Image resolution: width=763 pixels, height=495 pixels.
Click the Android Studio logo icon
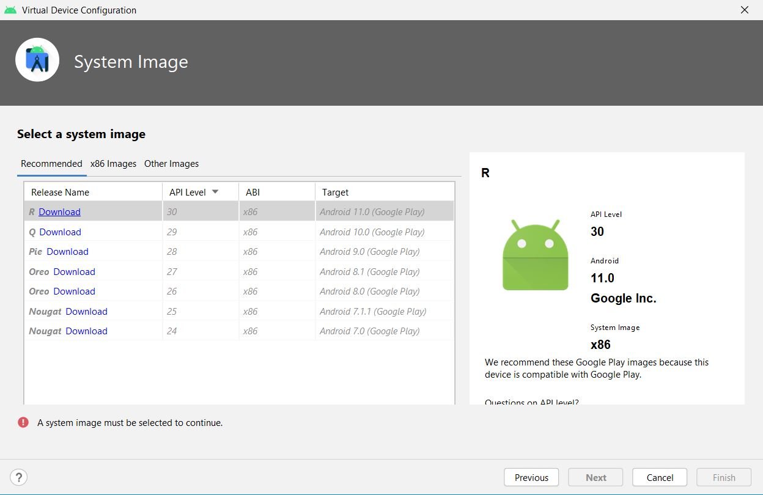pyautogui.click(x=37, y=60)
